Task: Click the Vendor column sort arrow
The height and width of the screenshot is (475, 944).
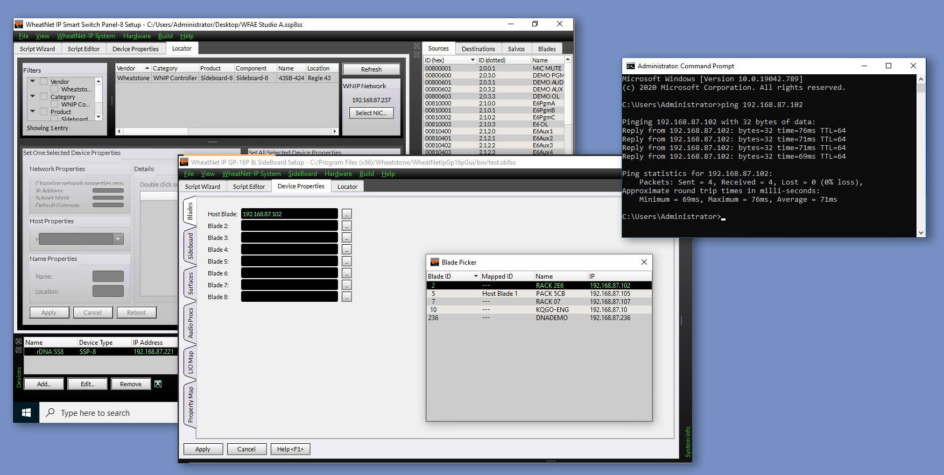Action: [x=147, y=68]
